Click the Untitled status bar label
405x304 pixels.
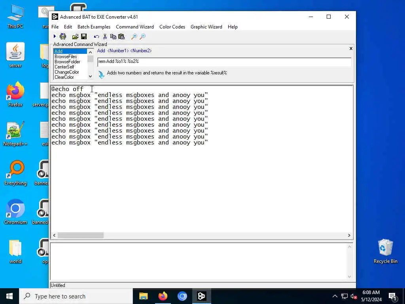58,285
